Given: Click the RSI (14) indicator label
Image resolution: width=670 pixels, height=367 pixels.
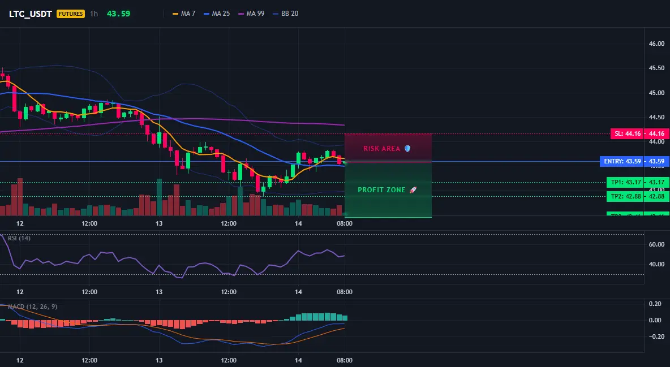Looking at the screenshot, I should click(19, 238).
